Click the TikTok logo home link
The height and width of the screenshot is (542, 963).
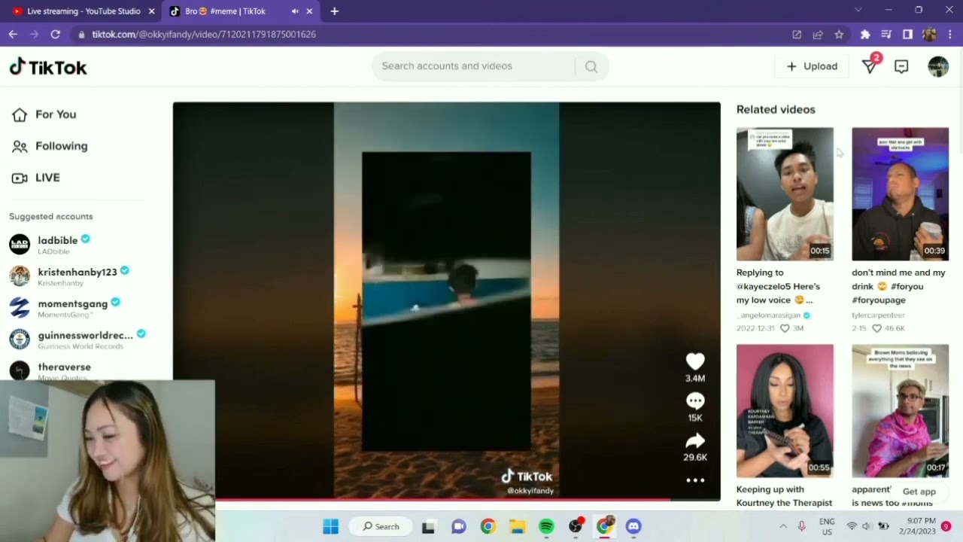[48, 67]
